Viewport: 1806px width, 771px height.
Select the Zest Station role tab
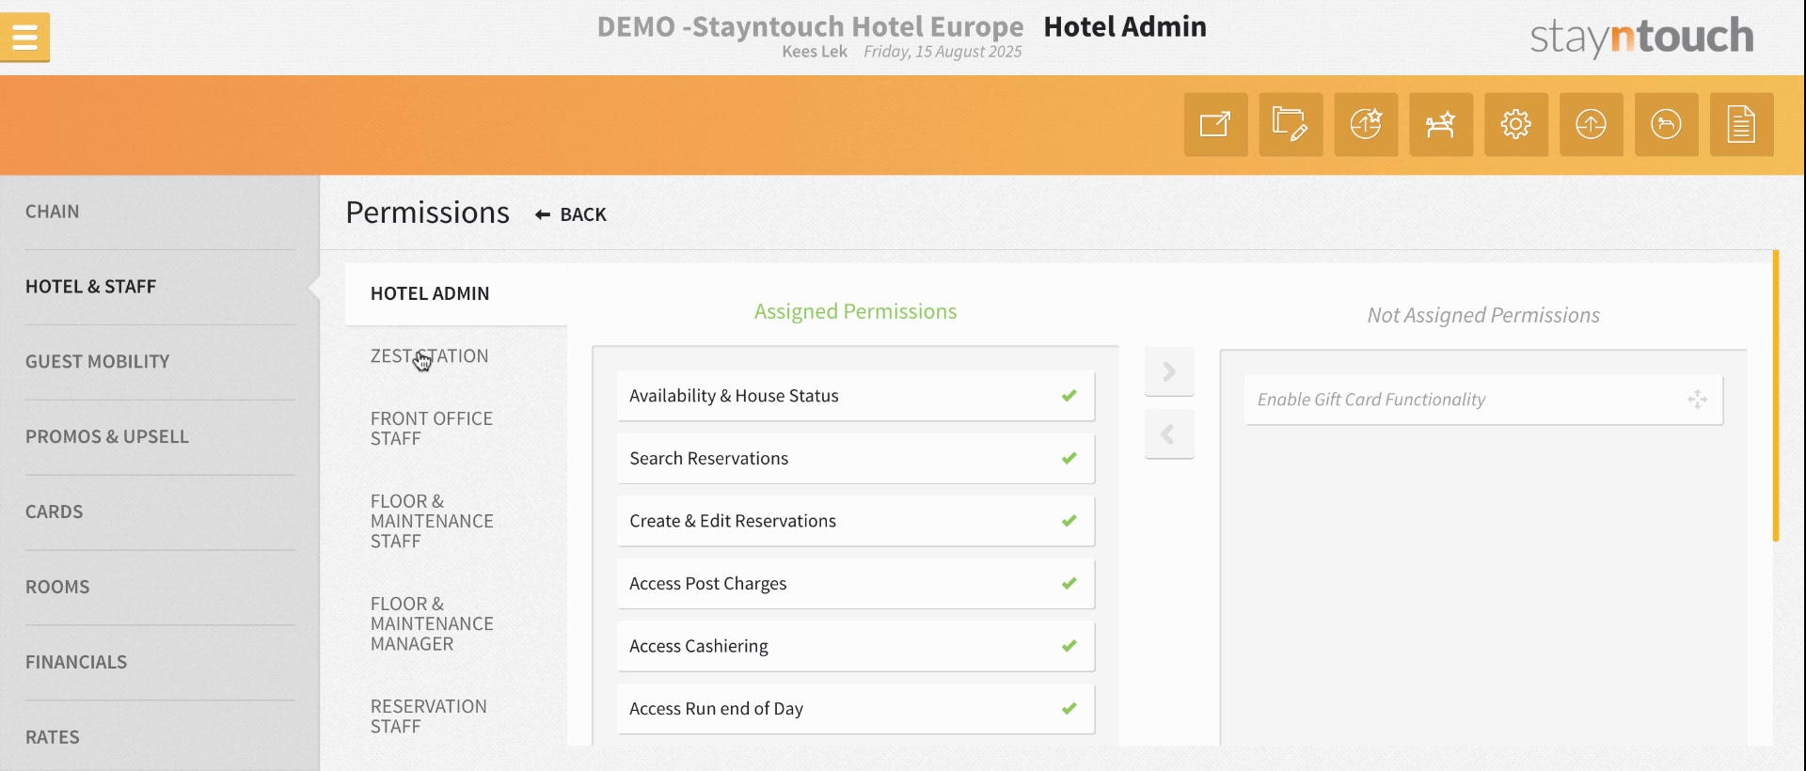pos(429,356)
